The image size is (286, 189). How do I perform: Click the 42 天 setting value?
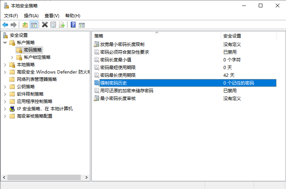[229, 75]
